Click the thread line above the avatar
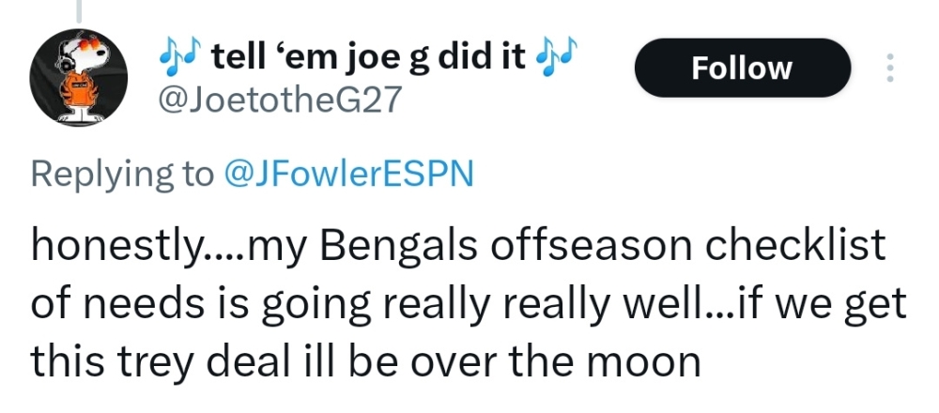 [79, 9]
